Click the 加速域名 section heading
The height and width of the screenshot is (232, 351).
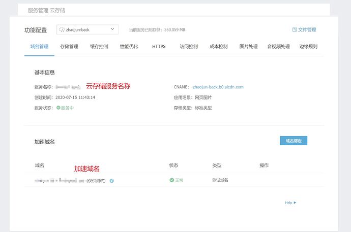[45, 142]
